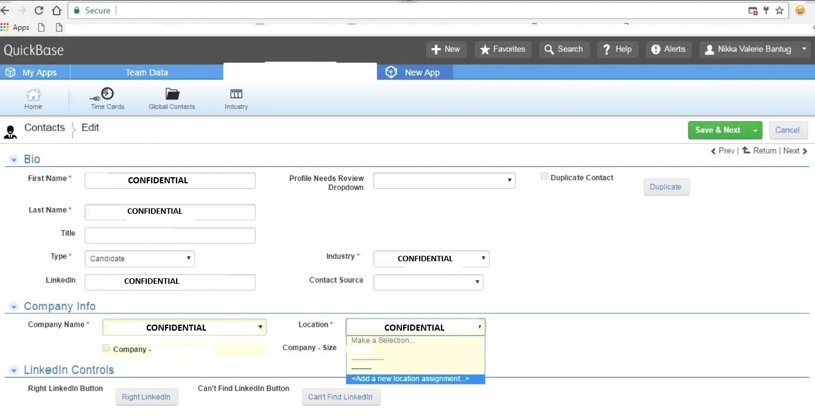Viewport: 815px width, 419px height.
Task: Click the Return link
Action: click(759, 150)
